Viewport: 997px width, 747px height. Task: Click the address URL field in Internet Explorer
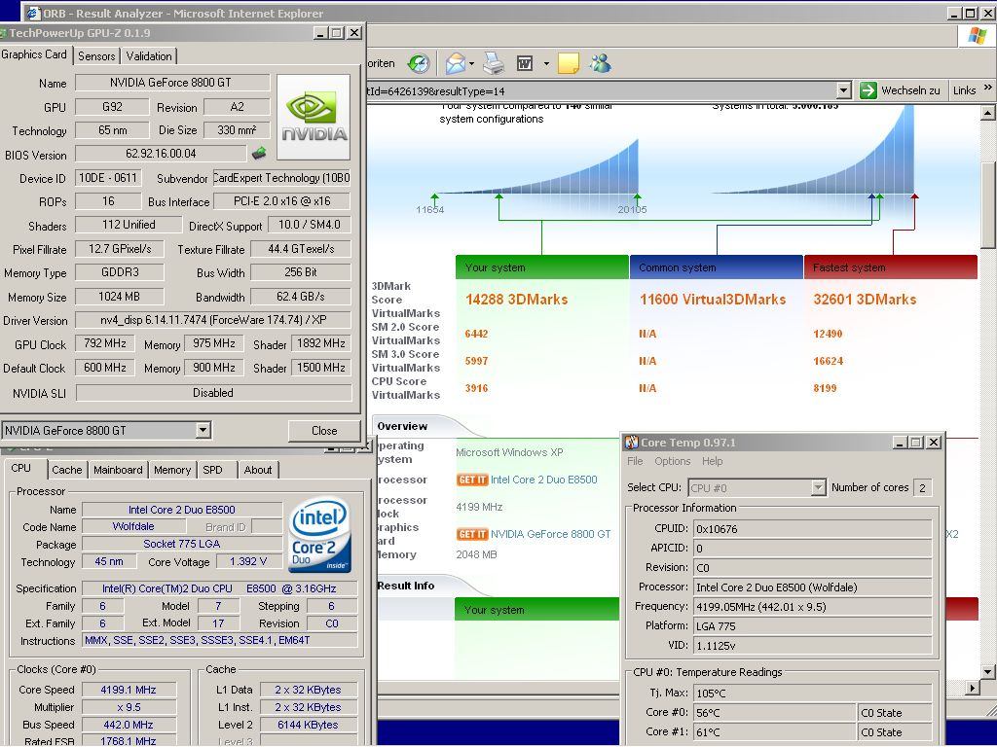pyautogui.click(x=601, y=90)
